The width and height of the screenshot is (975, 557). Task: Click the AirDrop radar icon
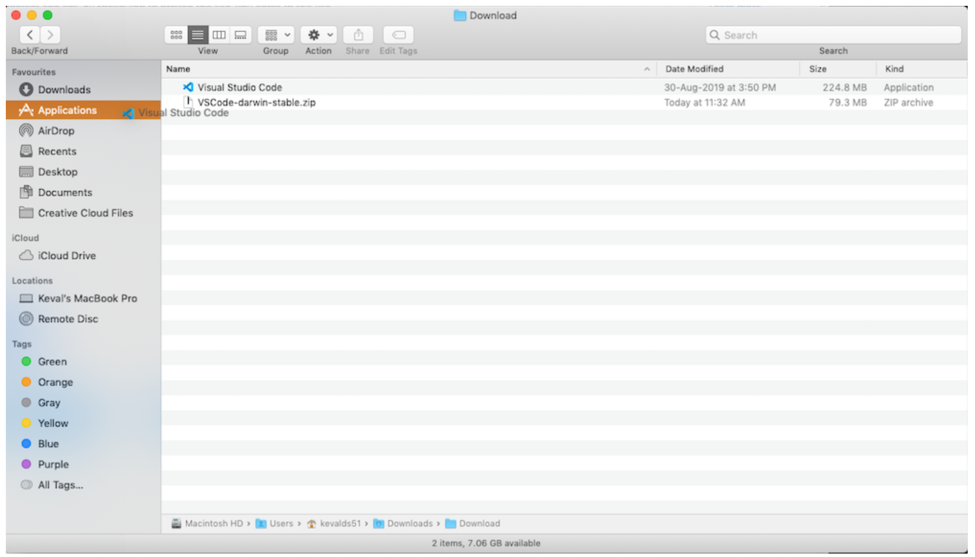pos(26,130)
